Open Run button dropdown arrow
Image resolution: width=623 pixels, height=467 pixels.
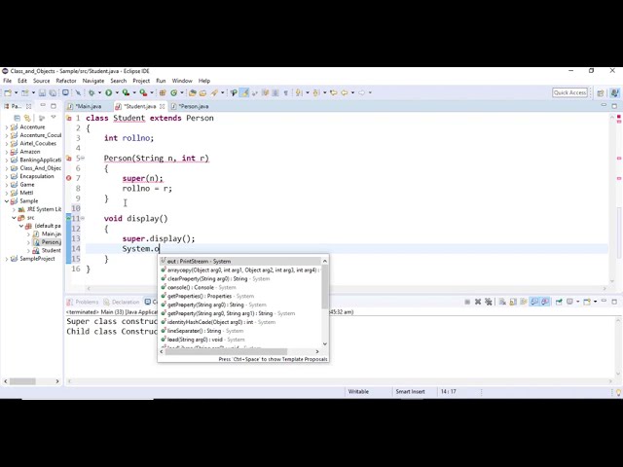pyautogui.click(x=117, y=93)
